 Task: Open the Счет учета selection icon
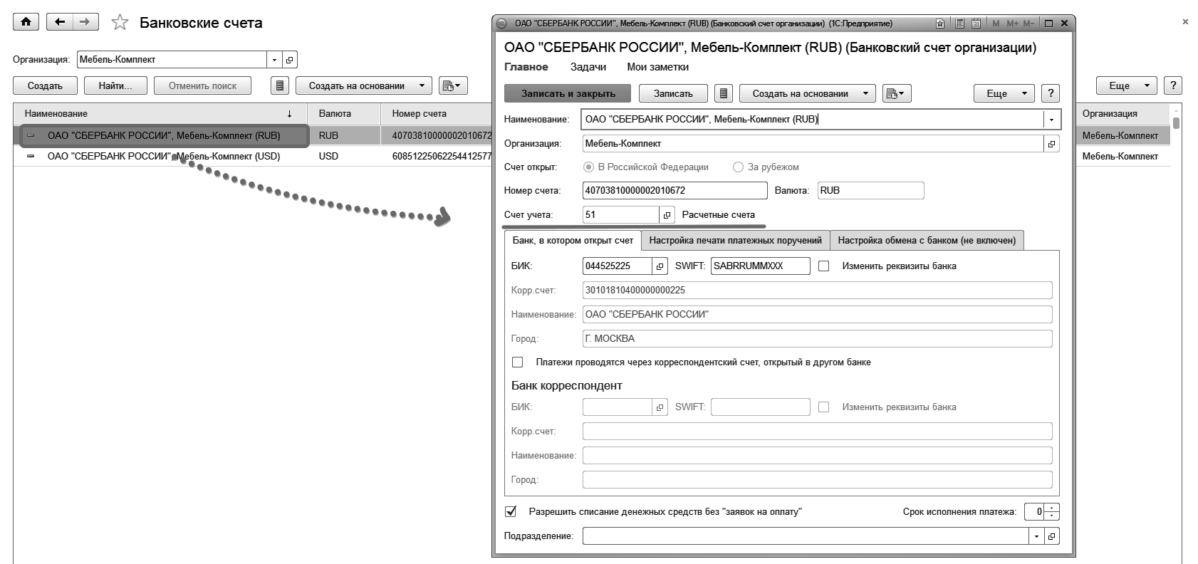coord(667,214)
